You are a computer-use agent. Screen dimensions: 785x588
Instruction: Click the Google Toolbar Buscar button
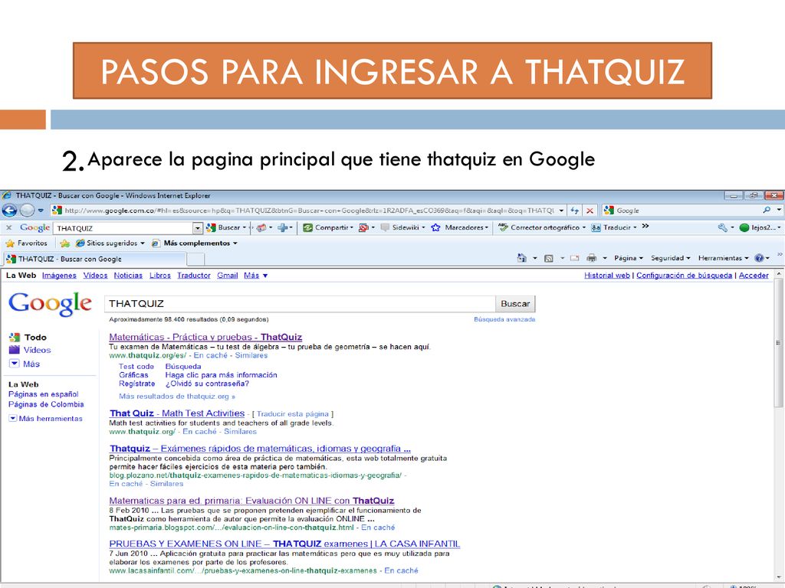[x=225, y=227]
